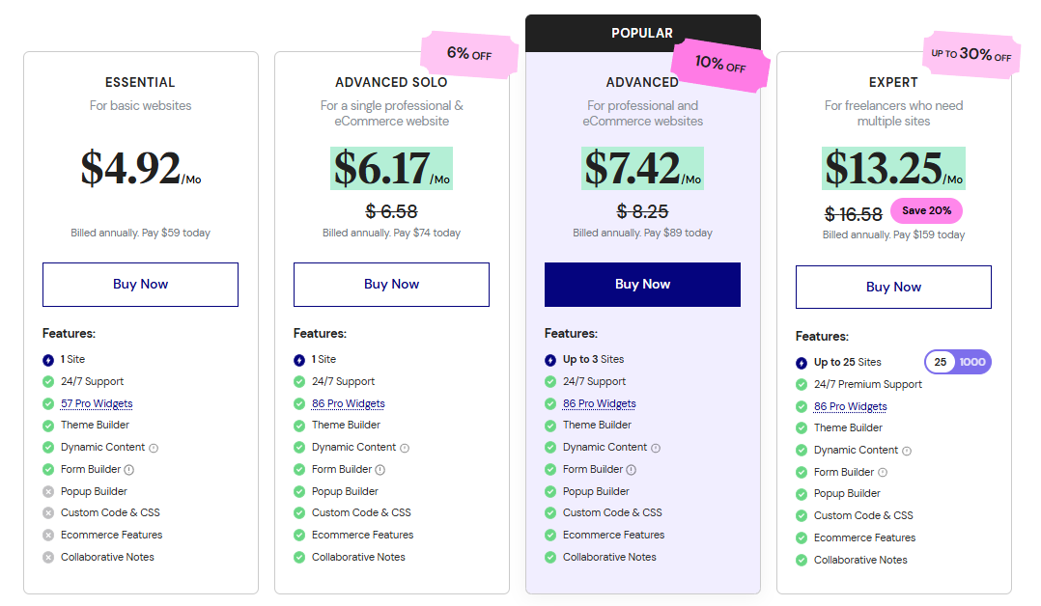
Task: Click the Save 20% pill in Expert
Action: [x=926, y=210]
